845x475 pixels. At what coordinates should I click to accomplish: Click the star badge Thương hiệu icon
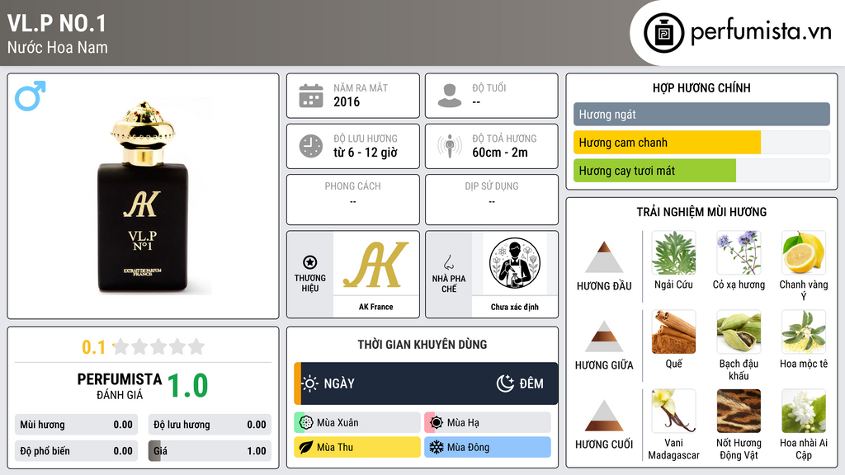[x=310, y=262]
